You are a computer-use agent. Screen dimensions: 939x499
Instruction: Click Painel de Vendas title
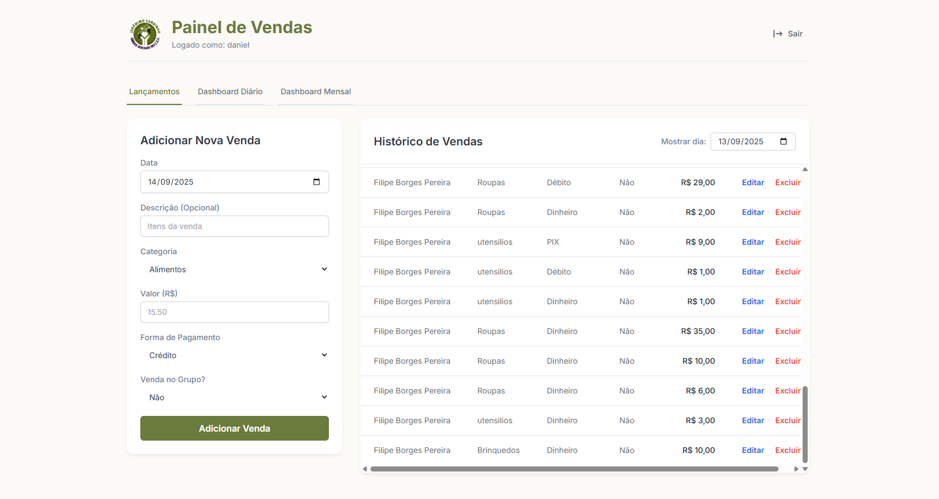(242, 27)
